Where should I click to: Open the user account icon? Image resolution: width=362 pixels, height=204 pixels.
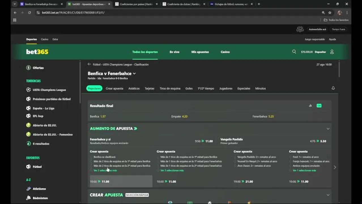click(332, 52)
